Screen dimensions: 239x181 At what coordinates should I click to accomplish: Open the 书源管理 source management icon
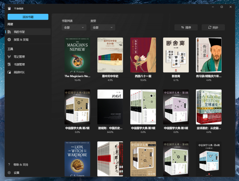9,64
